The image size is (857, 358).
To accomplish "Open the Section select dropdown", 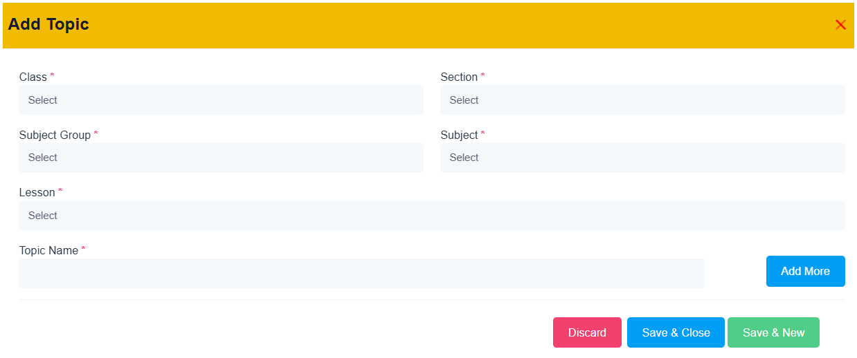I will pyautogui.click(x=642, y=100).
